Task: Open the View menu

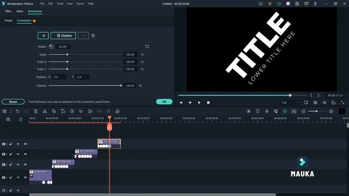Action: [x=70, y=4]
